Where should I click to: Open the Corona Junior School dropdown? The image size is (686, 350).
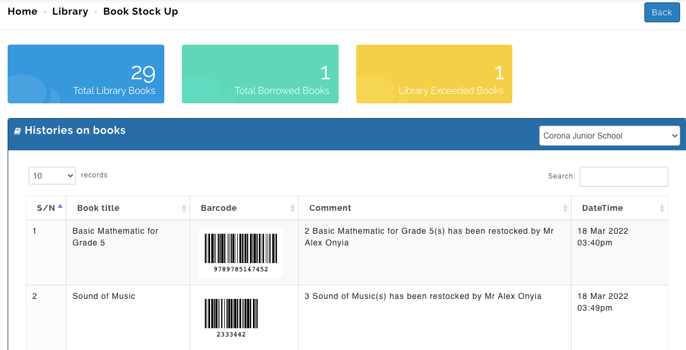tap(610, 136)
